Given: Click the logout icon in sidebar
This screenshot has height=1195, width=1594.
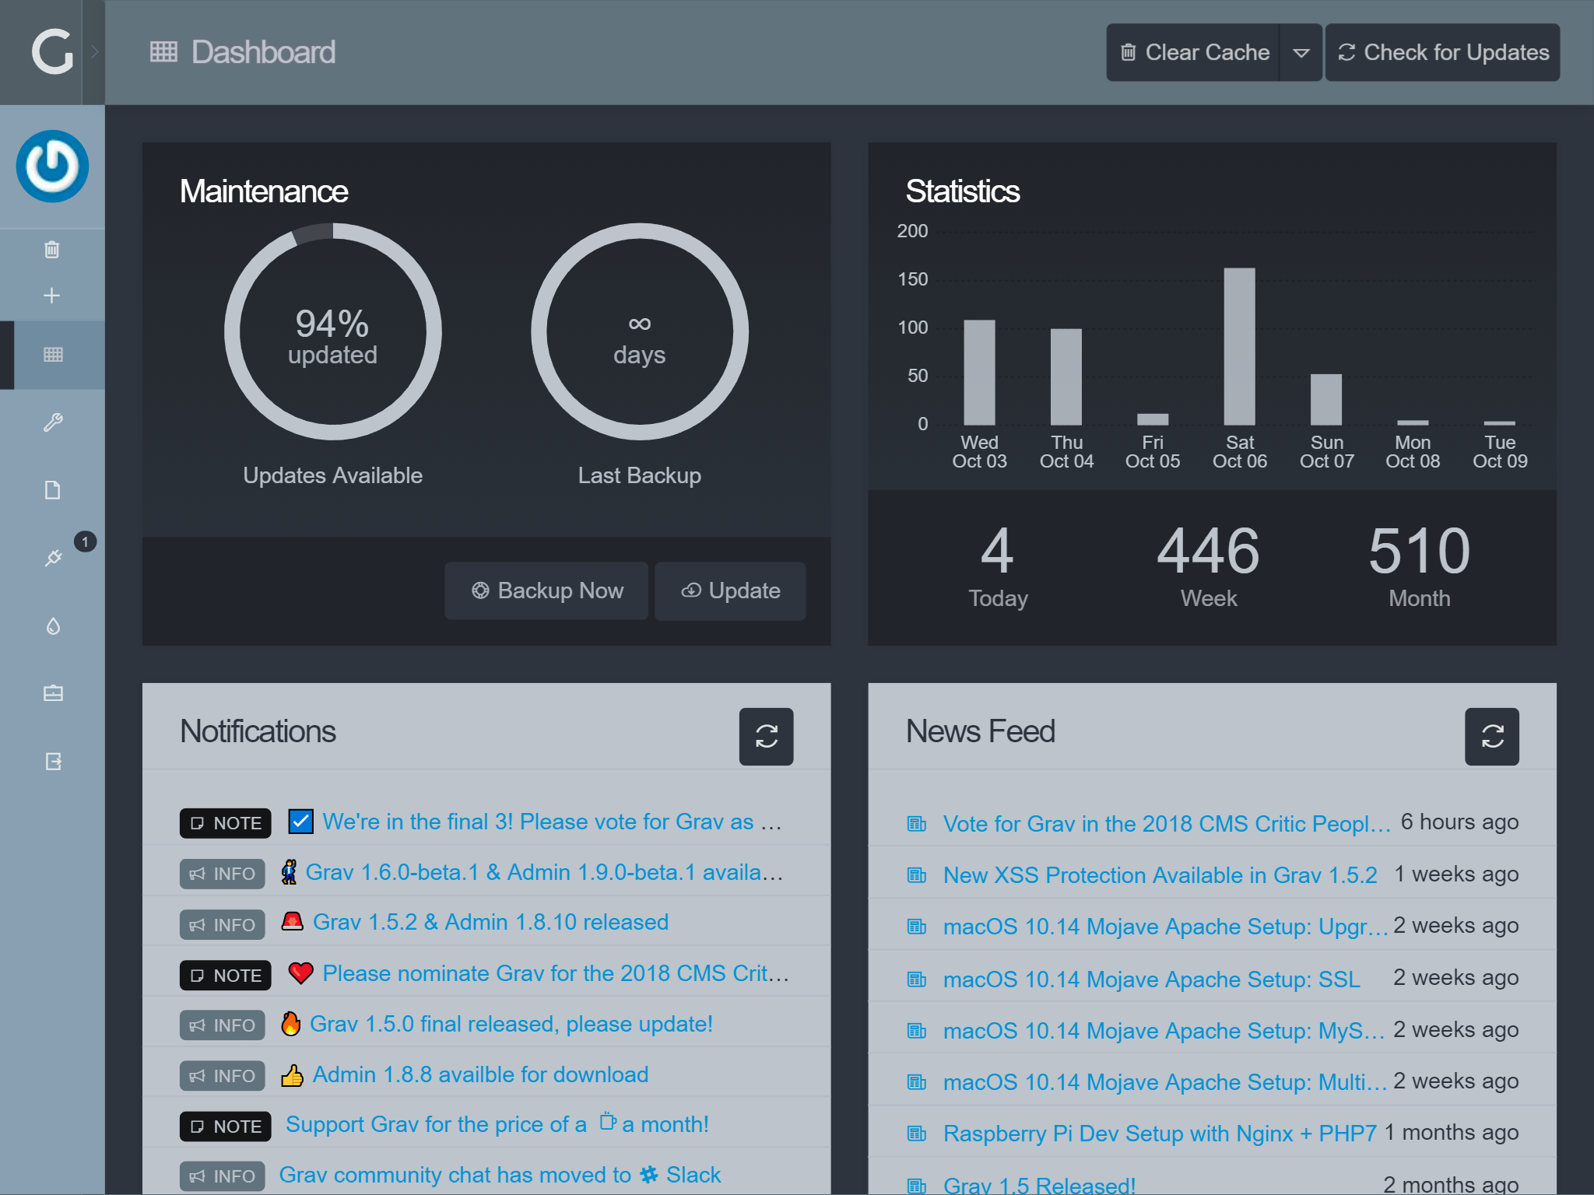Looking at the screenshot, I should click(x=52, y=761).
